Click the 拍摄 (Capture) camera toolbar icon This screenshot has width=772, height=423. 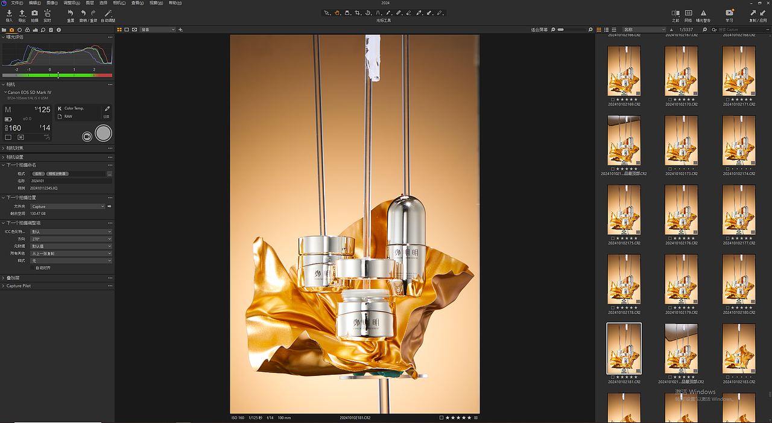(x=34, y=13)
